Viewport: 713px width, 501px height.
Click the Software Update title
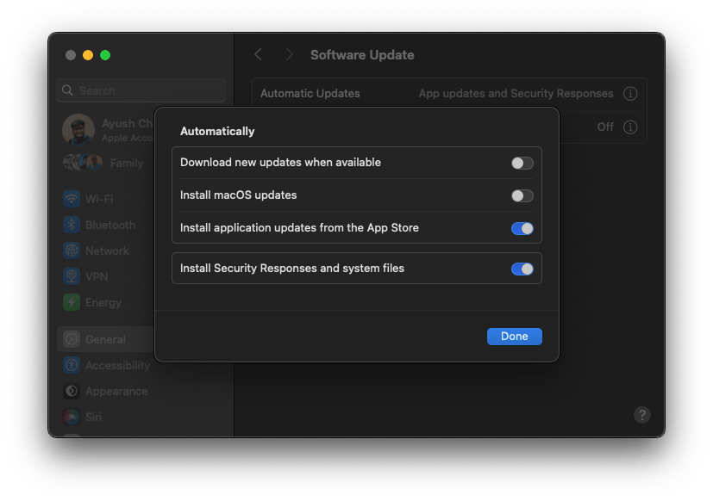pyautogui.click(x=362, y=55)
